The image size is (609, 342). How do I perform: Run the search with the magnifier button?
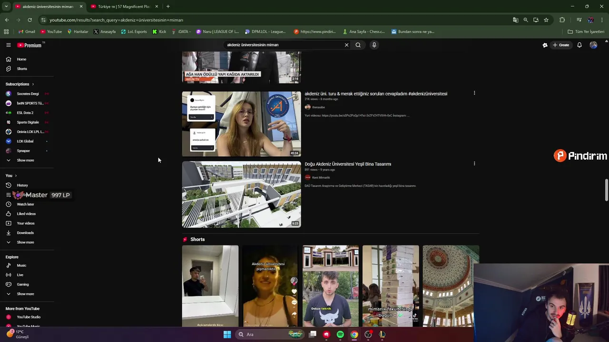coord(358,45)
